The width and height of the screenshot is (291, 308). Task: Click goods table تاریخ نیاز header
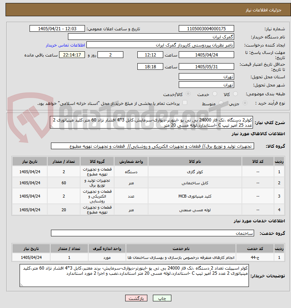pos(30,161)
